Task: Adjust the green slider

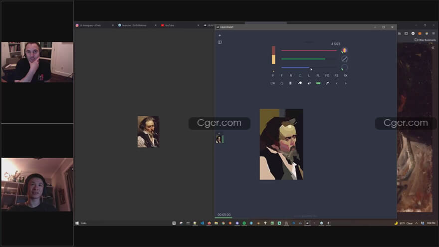Action: [x=309, y=59]
